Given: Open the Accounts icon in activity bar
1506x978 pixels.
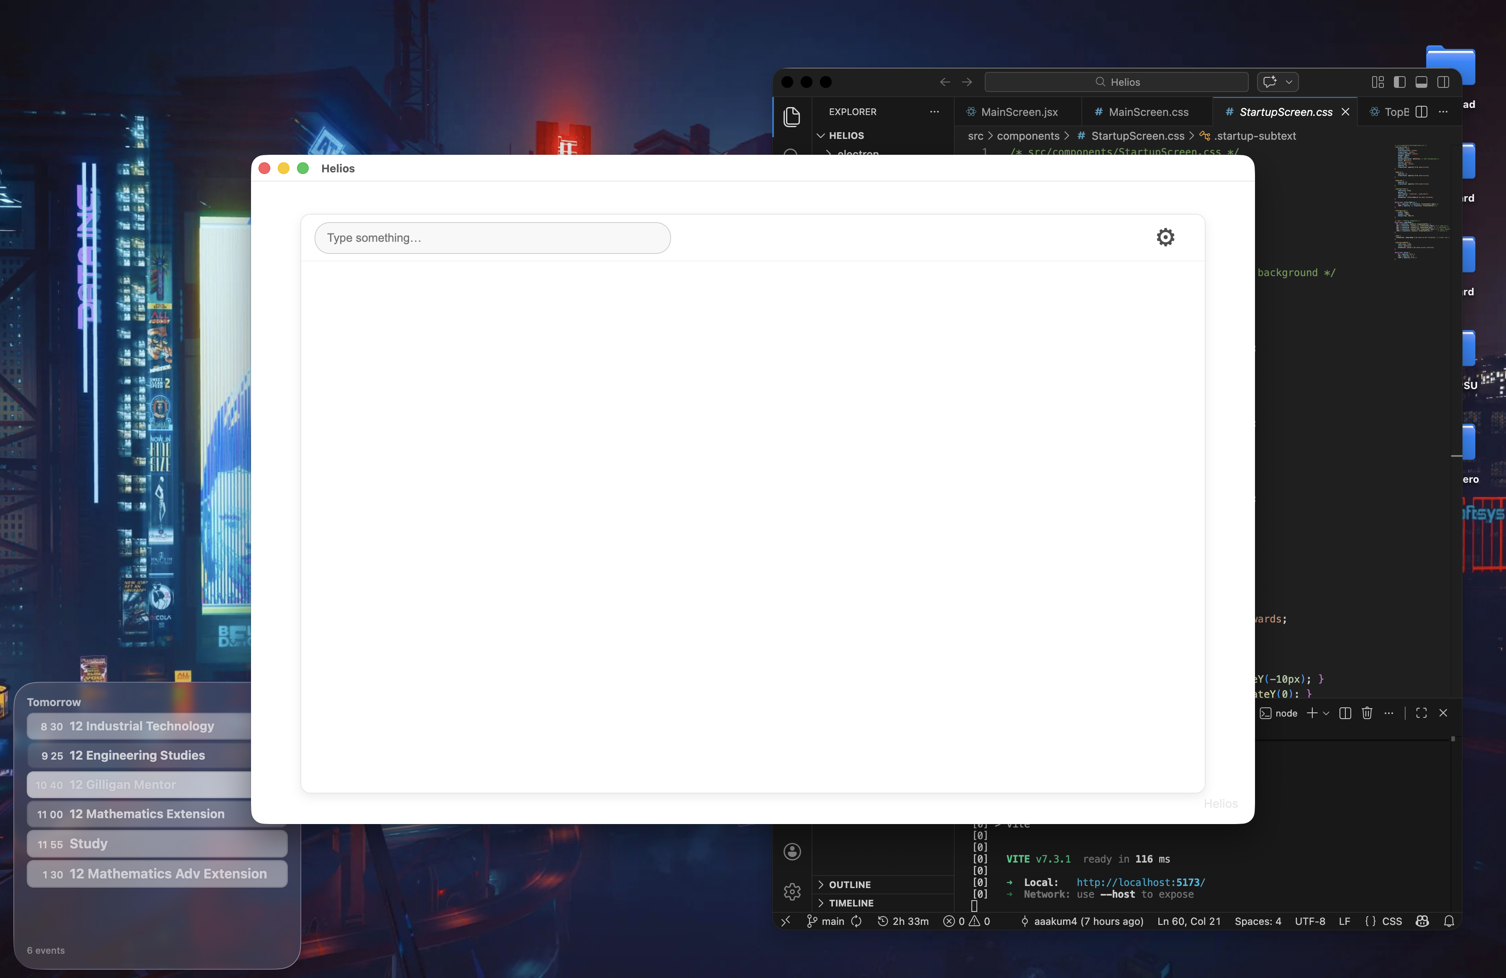Looking at the screenshot, I should point(791,852).
